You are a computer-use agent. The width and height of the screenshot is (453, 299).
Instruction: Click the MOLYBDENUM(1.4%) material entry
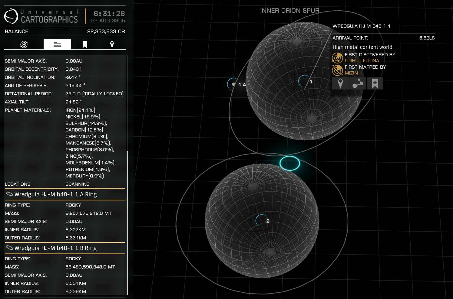(91, 163)
